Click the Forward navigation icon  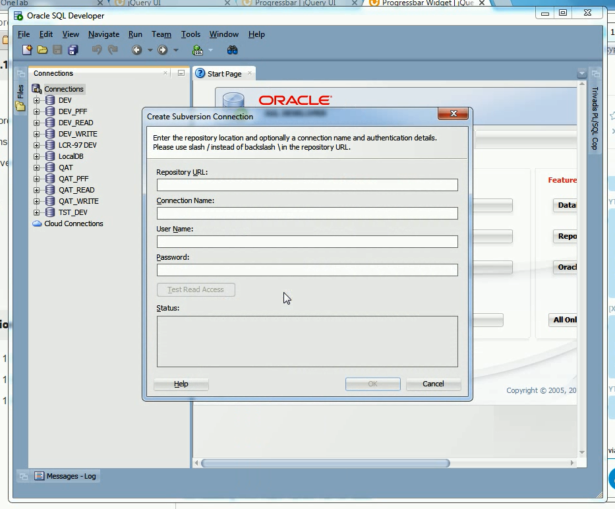click(162, 50)
